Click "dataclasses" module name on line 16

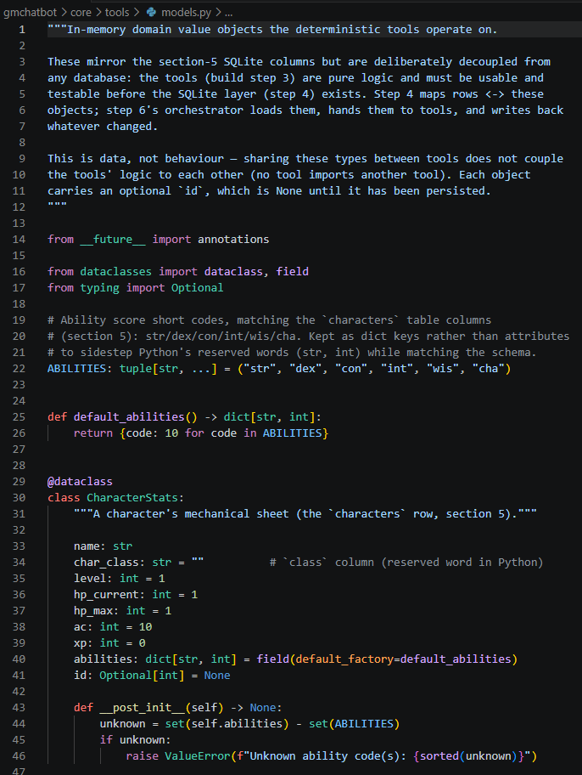(116, 271)
